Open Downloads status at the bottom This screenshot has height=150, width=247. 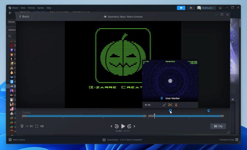(x=122, y=140)
